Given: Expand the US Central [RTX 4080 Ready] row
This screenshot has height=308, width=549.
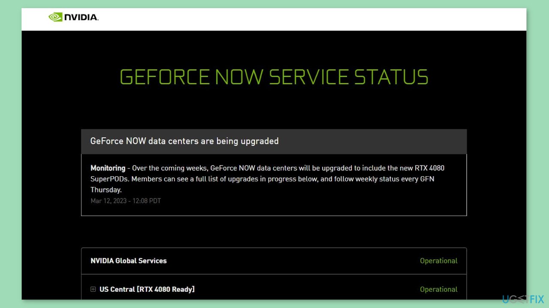Looking at the screenshot, I should pos(93,289).
